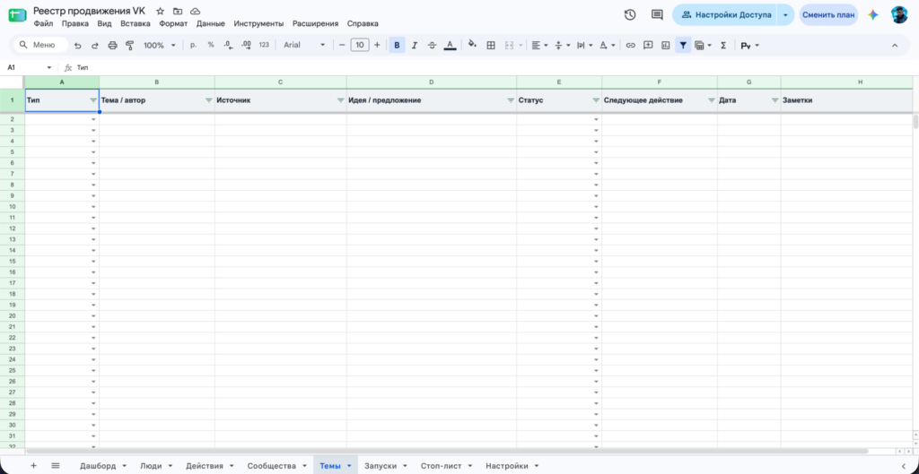Switch to the Стоп-лист sheet tab

447,466
